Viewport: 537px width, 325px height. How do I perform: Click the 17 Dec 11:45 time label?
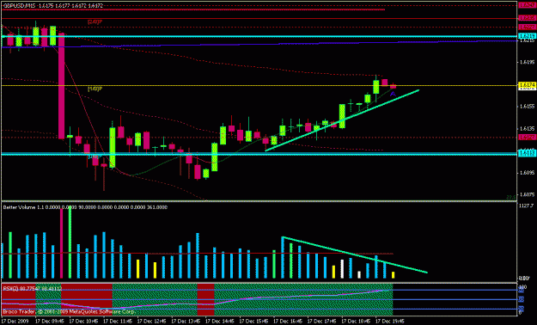(118, 322)
